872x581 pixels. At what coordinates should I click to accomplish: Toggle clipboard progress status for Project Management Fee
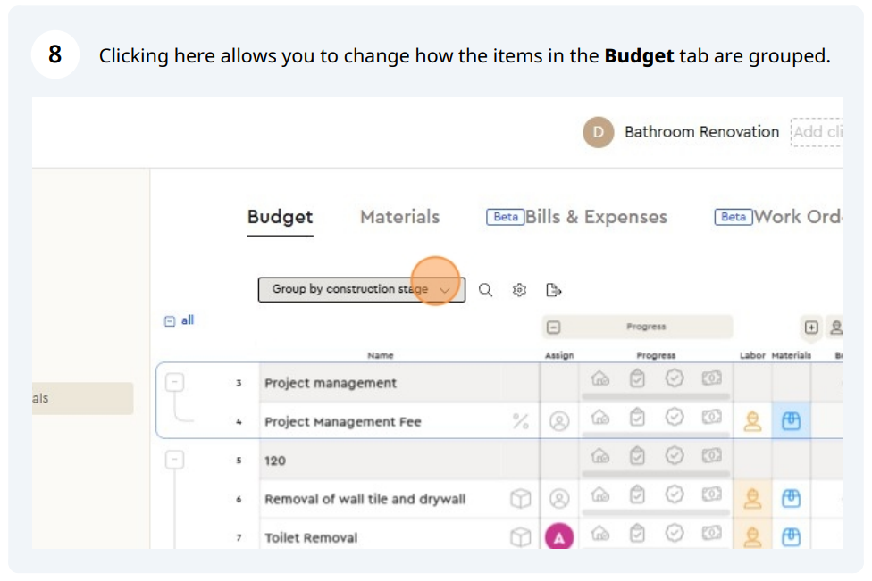(637, 418)
